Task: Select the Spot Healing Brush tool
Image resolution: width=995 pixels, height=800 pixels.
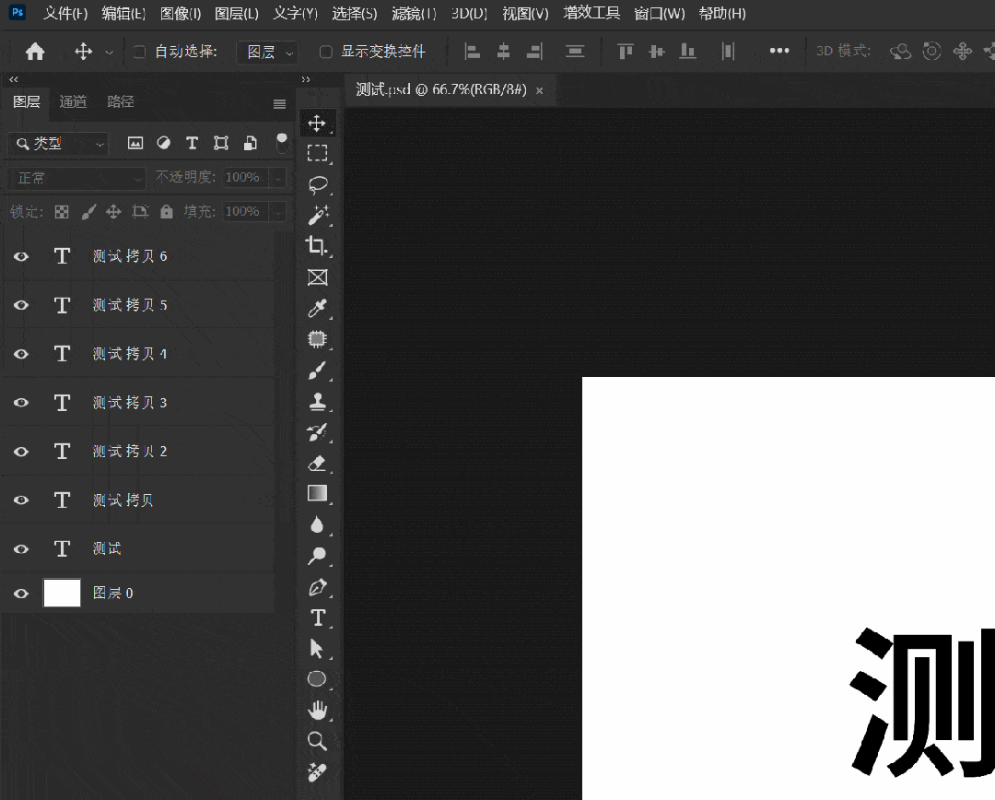Action: point(317,339)
